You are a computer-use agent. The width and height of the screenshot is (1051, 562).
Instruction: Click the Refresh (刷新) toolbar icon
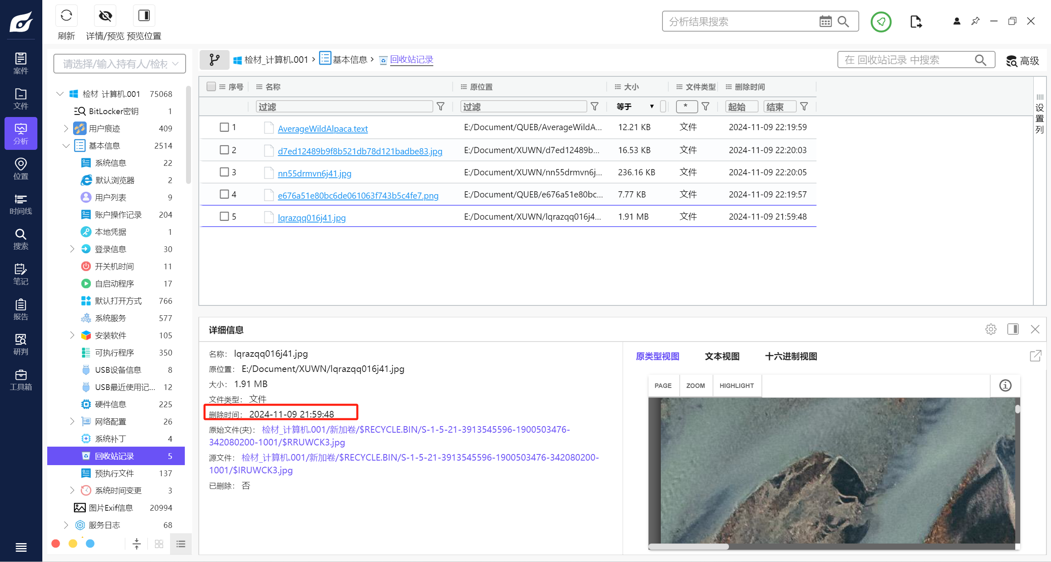click(66, 16)
